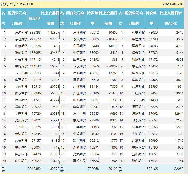
Task: Click the 成交量 column header
Action: [x=34, y=18]
